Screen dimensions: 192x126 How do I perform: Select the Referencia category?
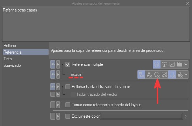point(26,52)
